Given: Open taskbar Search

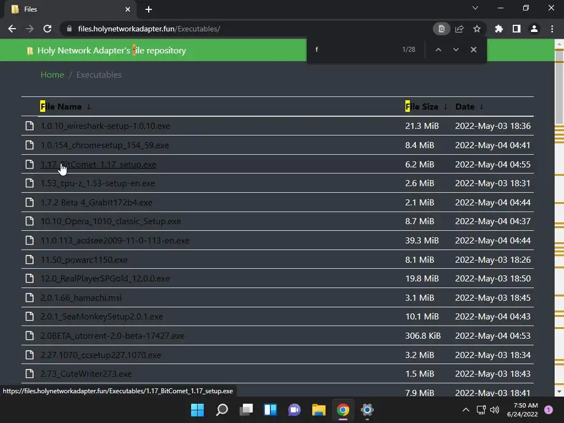Looking at the screenshot, I should tap(221, 410).
